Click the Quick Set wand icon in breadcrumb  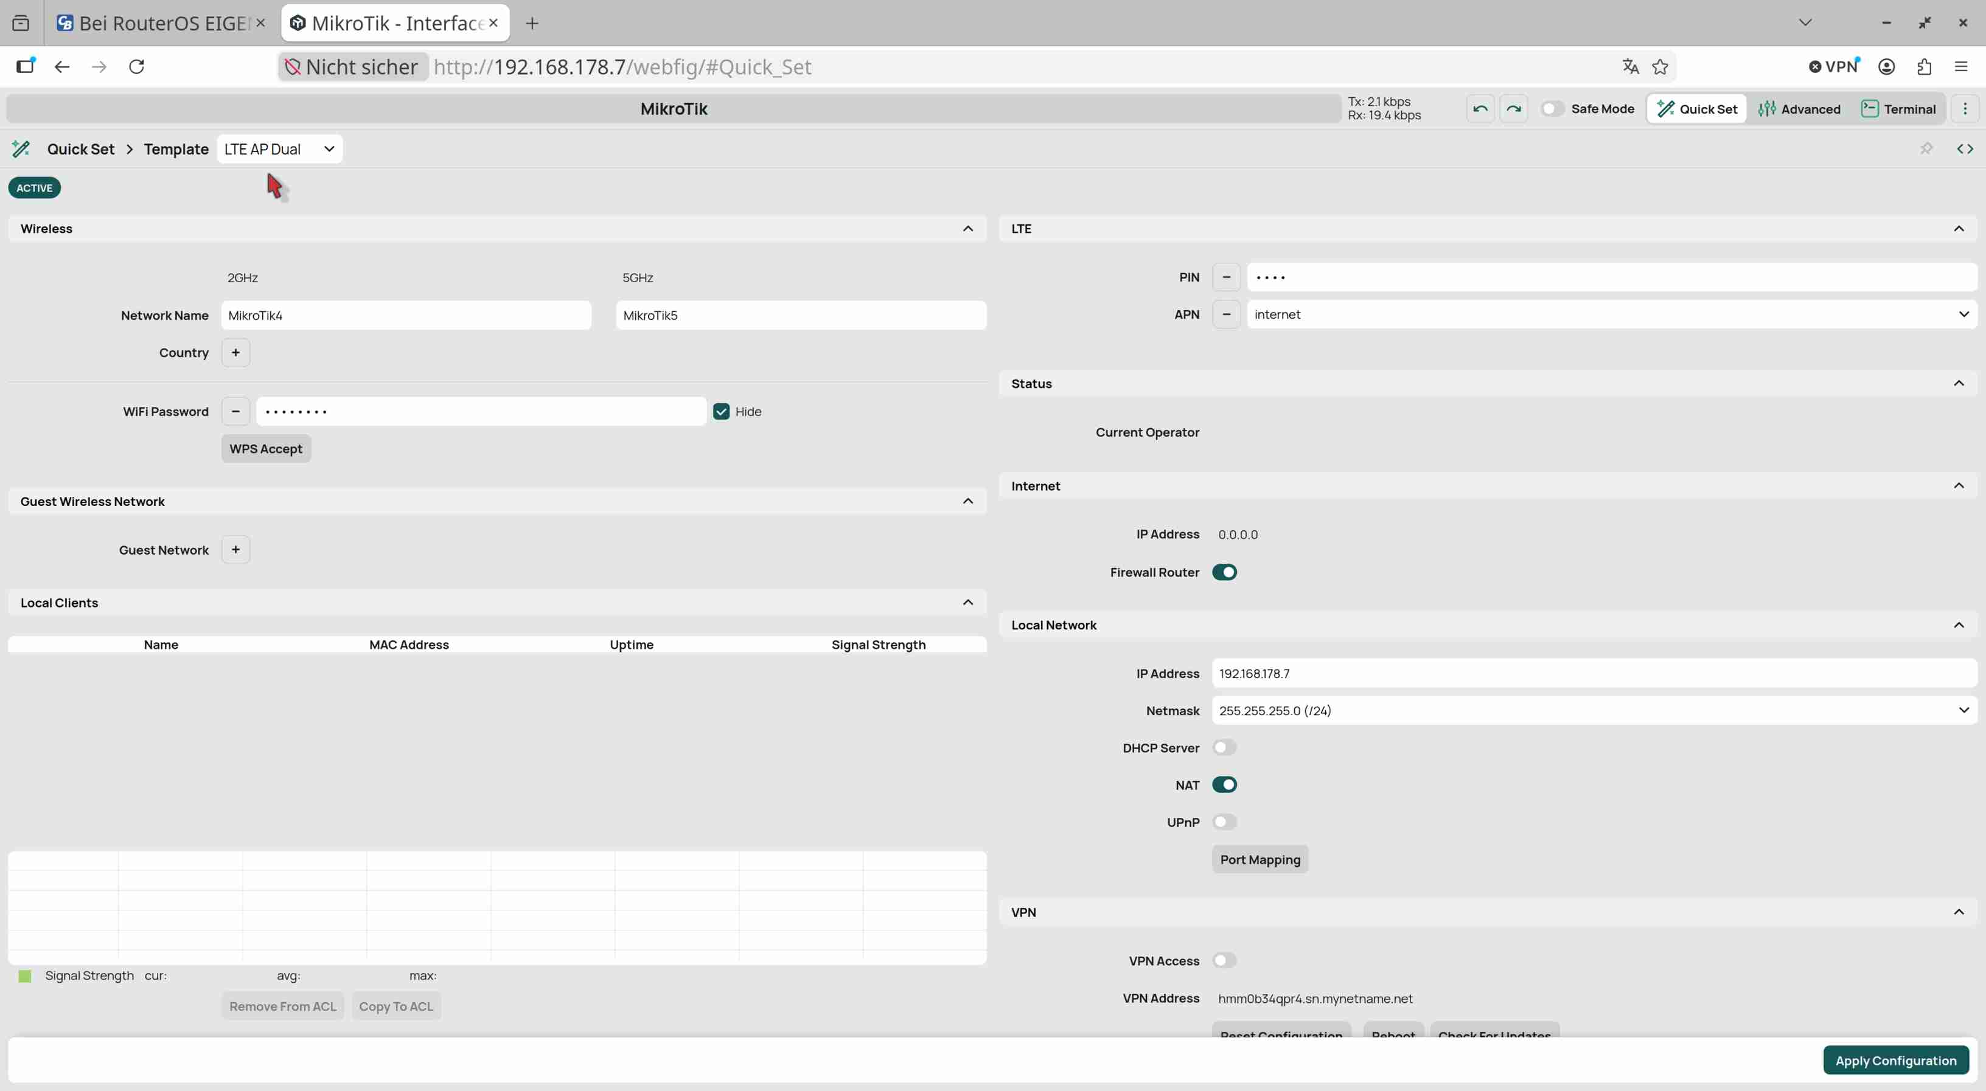21,149
